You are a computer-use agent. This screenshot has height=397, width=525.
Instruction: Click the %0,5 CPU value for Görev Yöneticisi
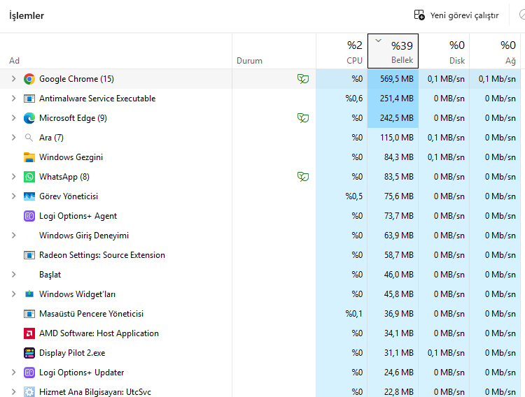tap(354, 196)
